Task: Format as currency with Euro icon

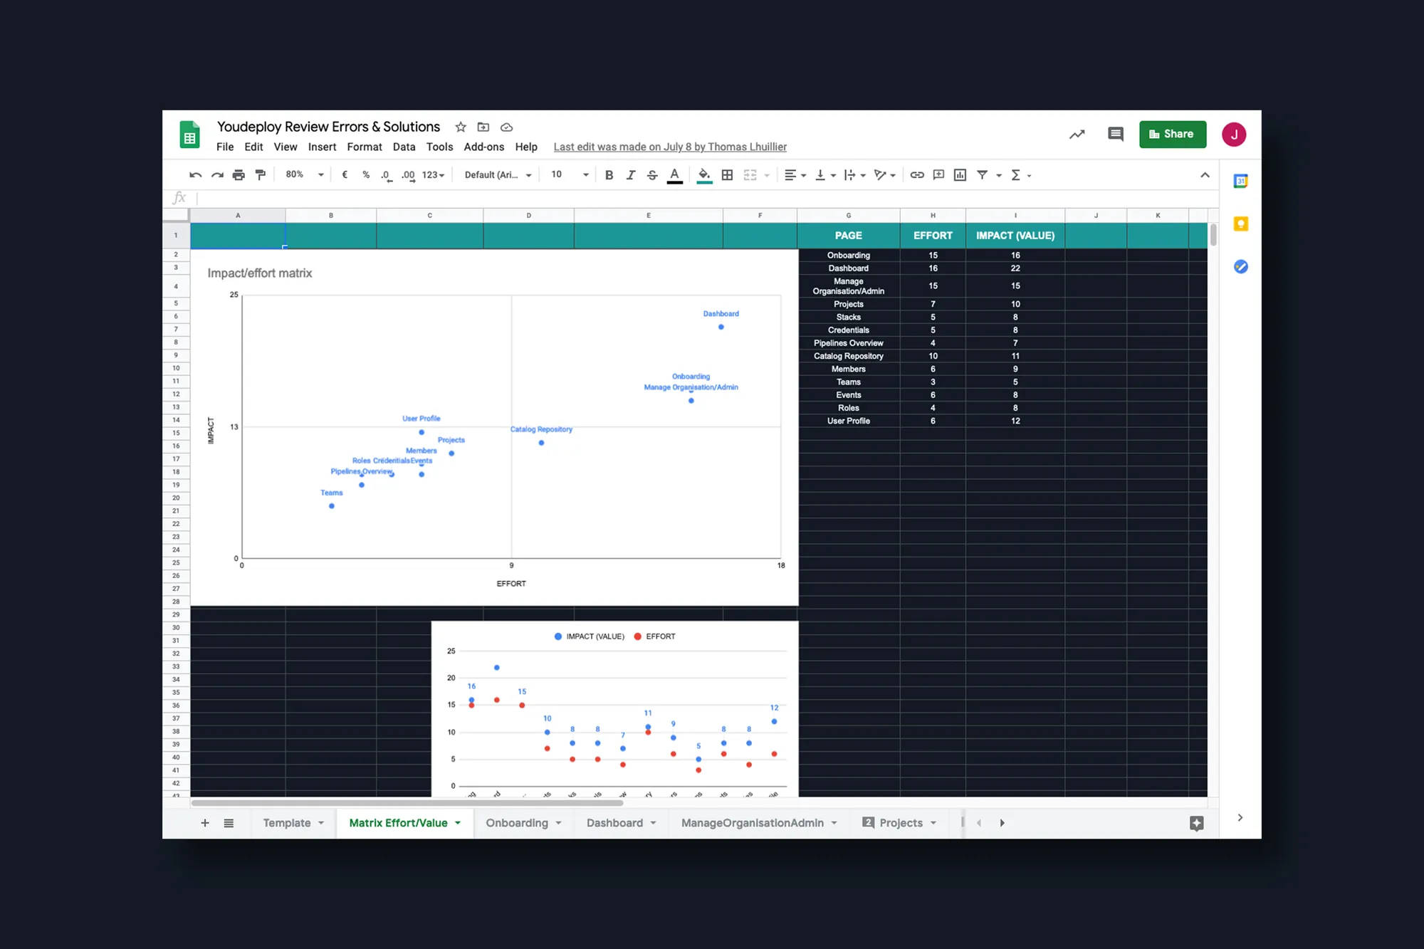Action: [345, 175]
